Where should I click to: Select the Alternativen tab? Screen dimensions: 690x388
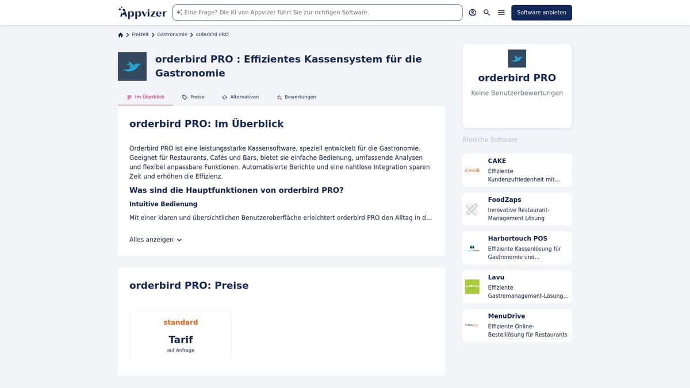point(240,97)
